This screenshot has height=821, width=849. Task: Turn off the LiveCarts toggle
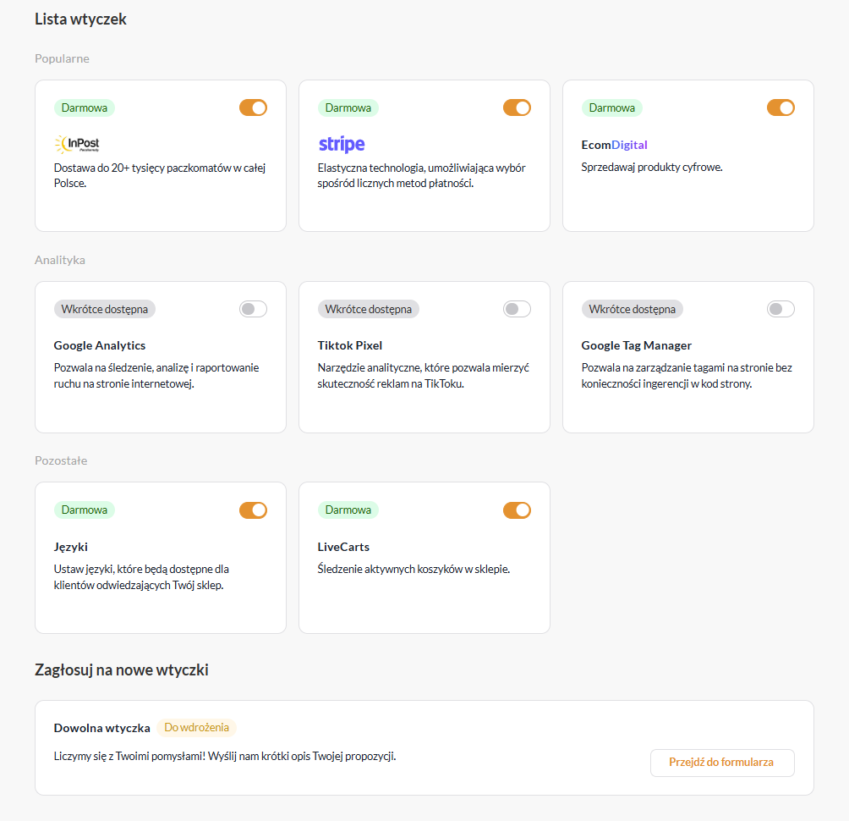tap(517, 510)
